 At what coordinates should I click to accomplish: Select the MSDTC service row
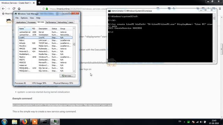click(45, 60)
